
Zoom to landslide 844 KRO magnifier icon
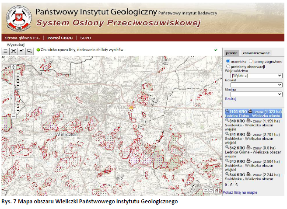pyautogui.click(x=227, y=174)
